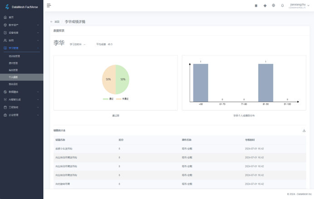Click the download statistics table icon

[x=304, y=131]
